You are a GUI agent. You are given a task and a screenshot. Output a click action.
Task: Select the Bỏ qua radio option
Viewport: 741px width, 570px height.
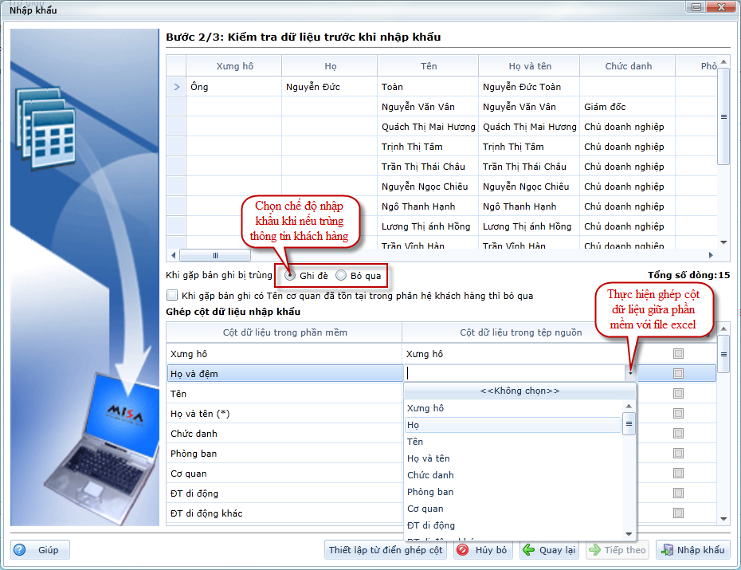[x=341, y=276]
